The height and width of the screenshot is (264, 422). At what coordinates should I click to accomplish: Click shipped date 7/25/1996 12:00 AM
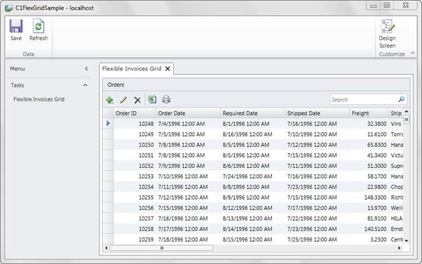point(312,239)
